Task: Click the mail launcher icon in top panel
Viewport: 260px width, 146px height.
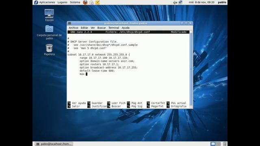Action: pos(91,2)
